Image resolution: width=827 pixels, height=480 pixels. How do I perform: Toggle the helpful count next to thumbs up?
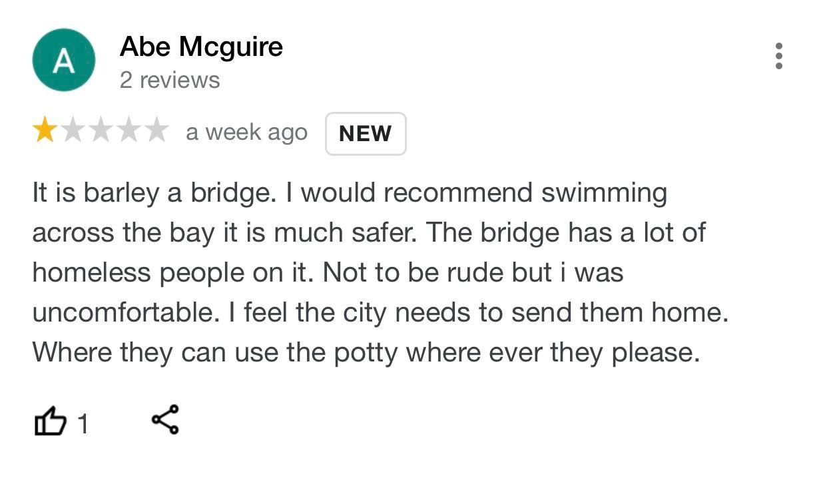click(84, 421)
